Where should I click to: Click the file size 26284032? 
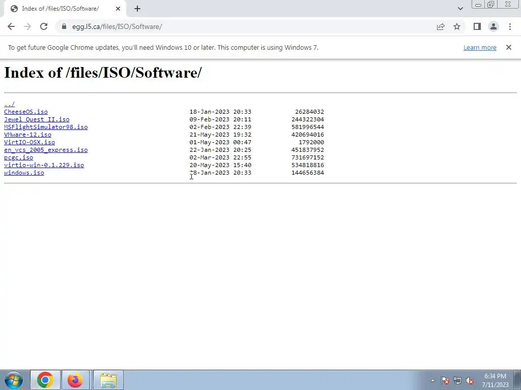click(x=309, y=112)
